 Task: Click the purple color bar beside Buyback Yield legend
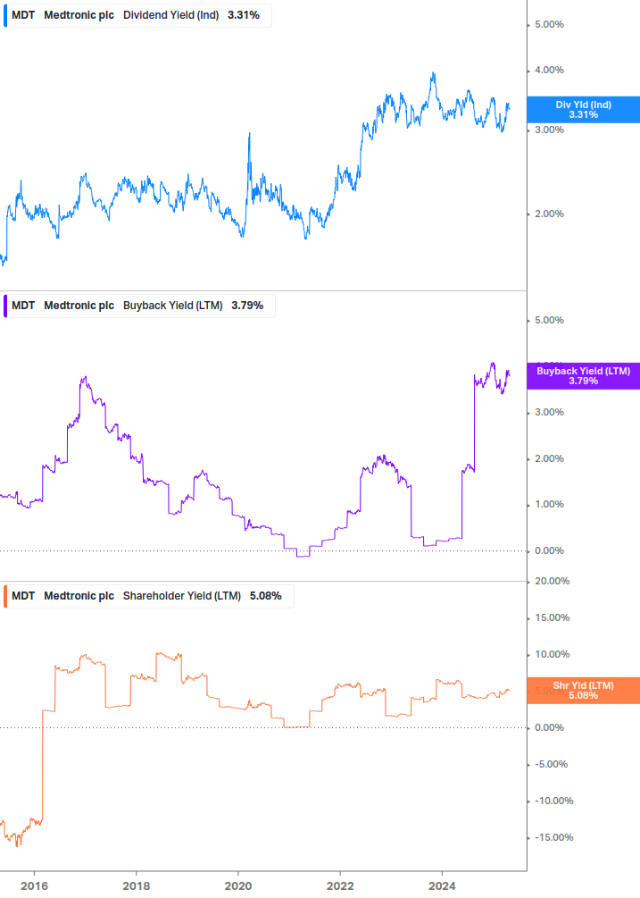pyautogui.click(x=5, y=306)
